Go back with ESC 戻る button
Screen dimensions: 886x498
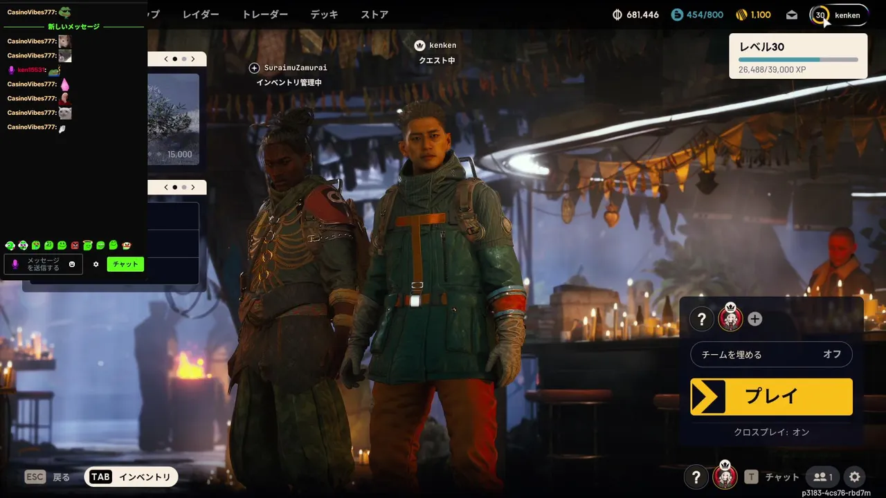click(48, 477)
